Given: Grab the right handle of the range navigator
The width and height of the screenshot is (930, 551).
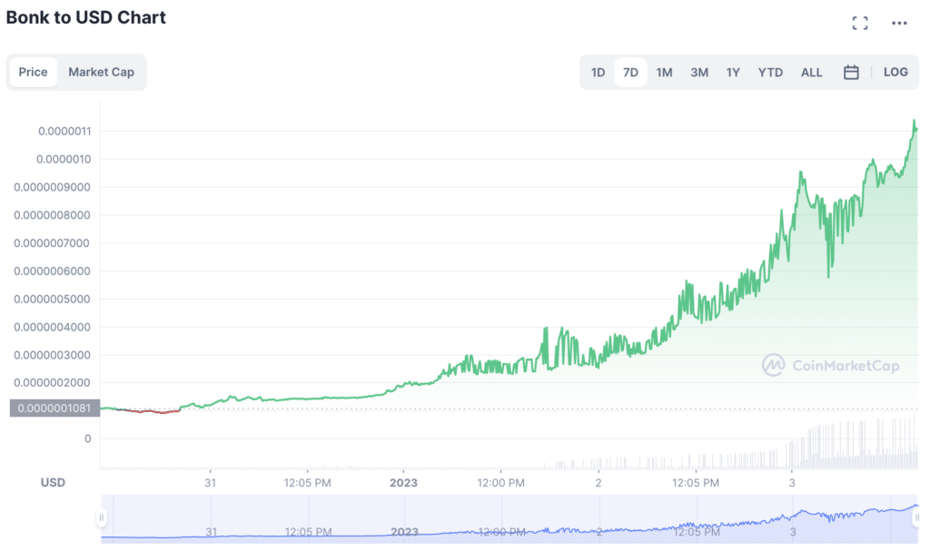Looking at the screenshot, I should point(916,517).
